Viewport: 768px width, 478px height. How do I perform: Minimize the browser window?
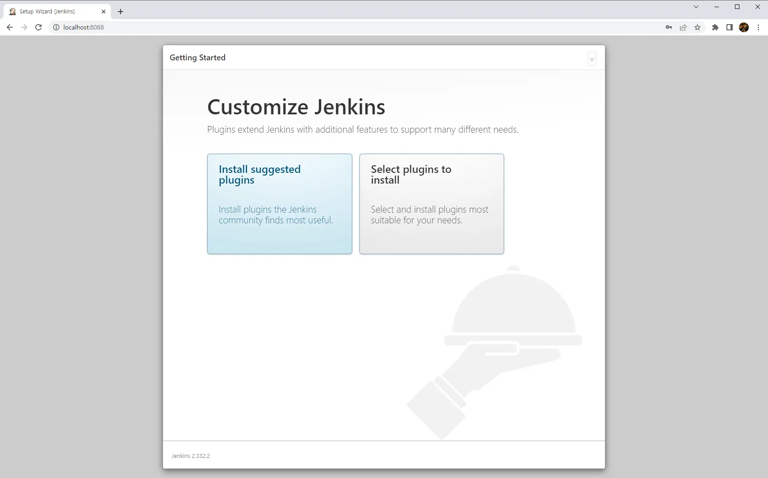717,7
